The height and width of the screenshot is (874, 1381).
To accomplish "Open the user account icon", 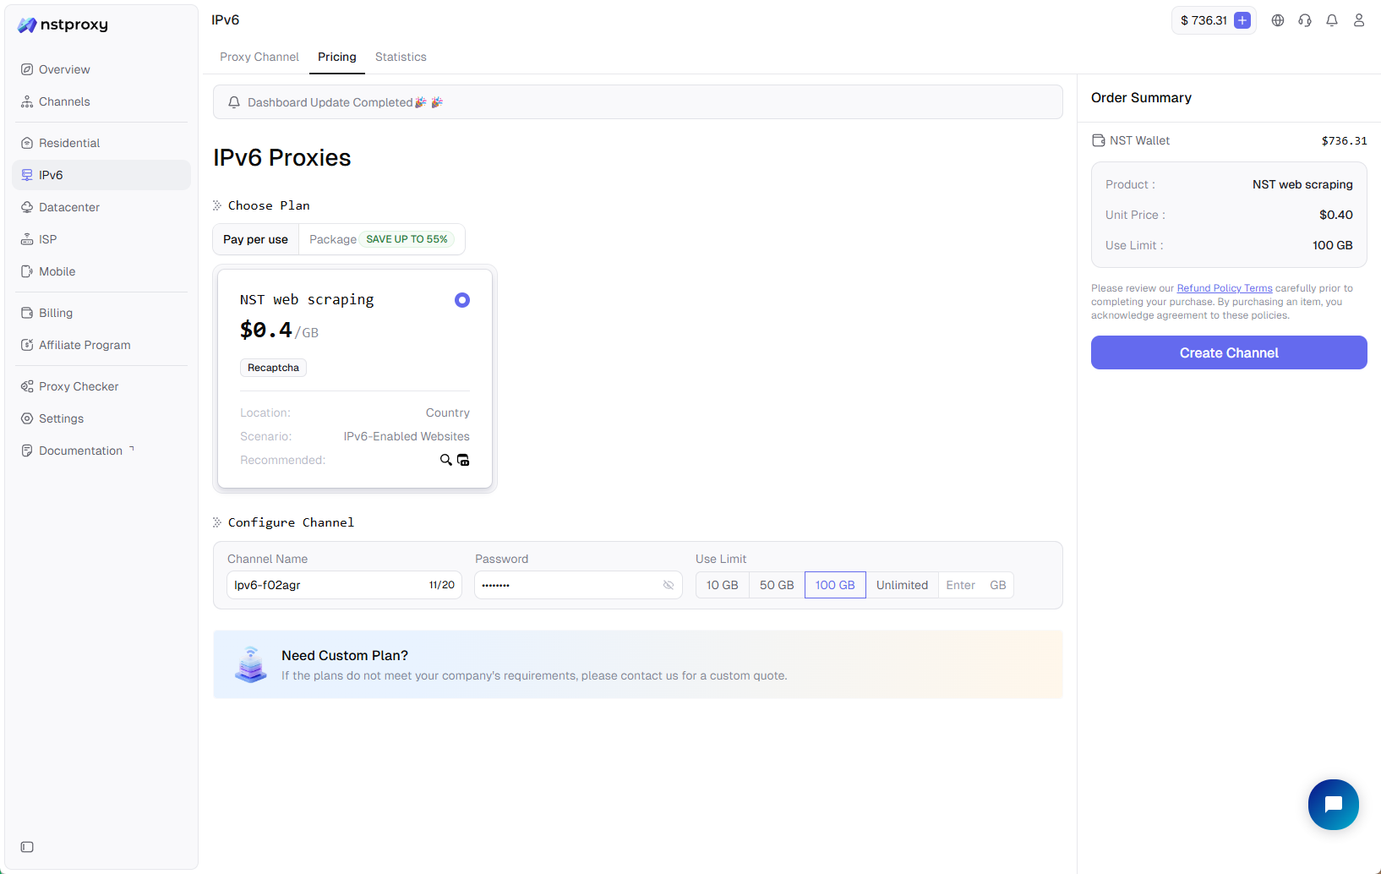I will (x=1359, y=20).
